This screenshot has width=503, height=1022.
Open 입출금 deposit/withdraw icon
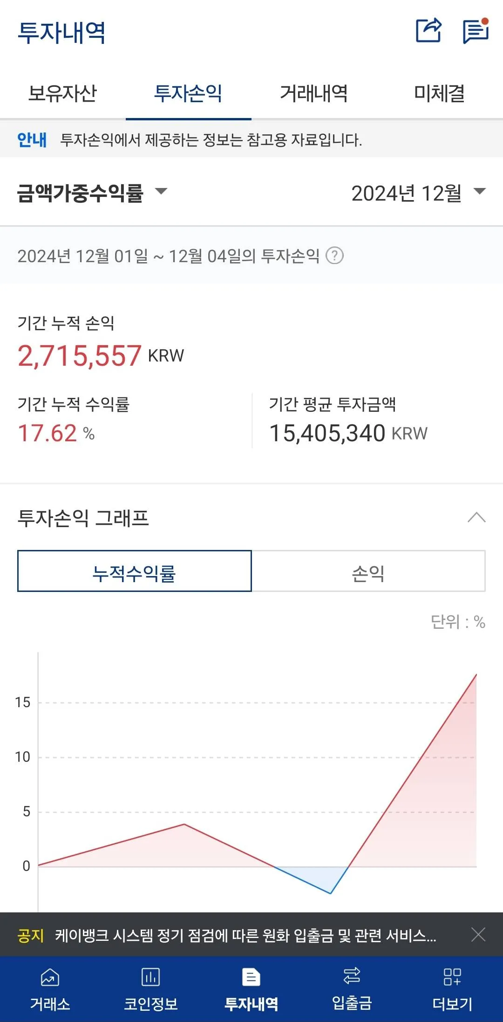[x=352, y=976]
